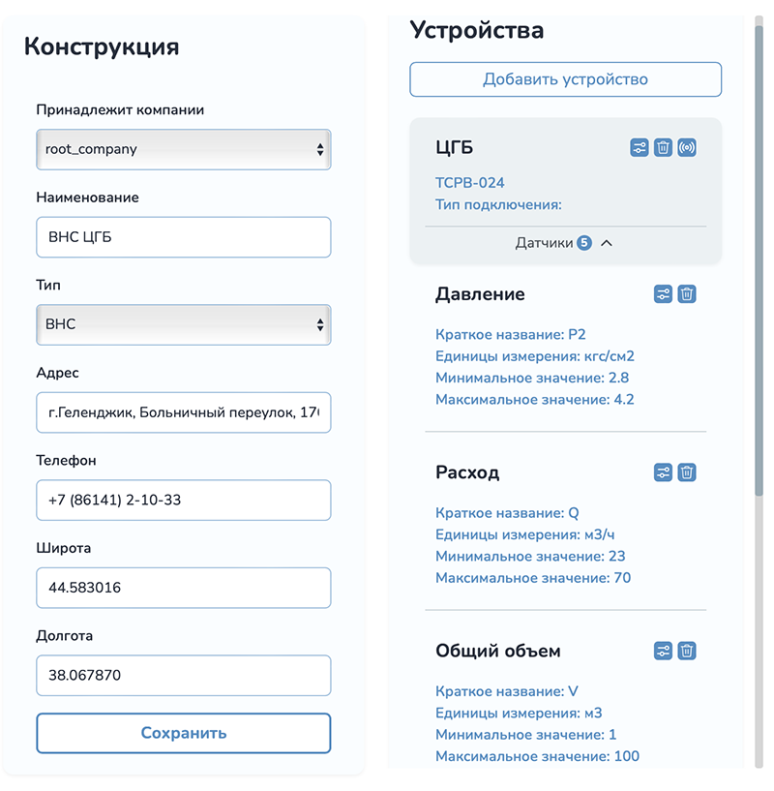The width and height of the screenshot is (774, 791).
Task: Click the Наименование field with ВНС ЦГБ
Action: point(183,236)
